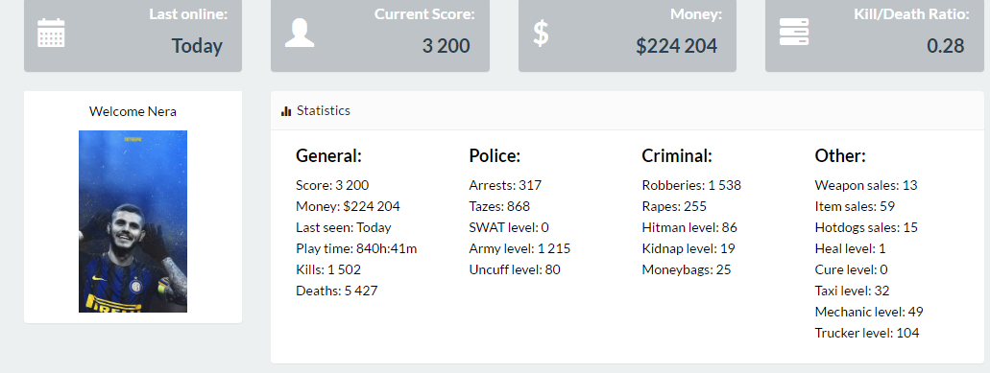Click the calendar icon in Last online card
Viewport: 990px width, 373px height.
51,33
